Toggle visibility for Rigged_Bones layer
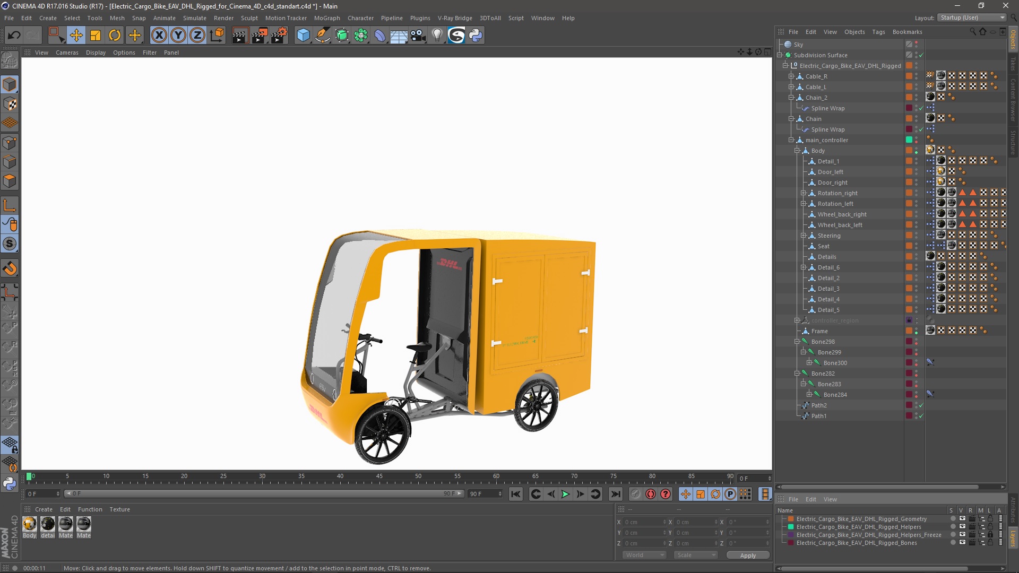 tap(962, 543)
